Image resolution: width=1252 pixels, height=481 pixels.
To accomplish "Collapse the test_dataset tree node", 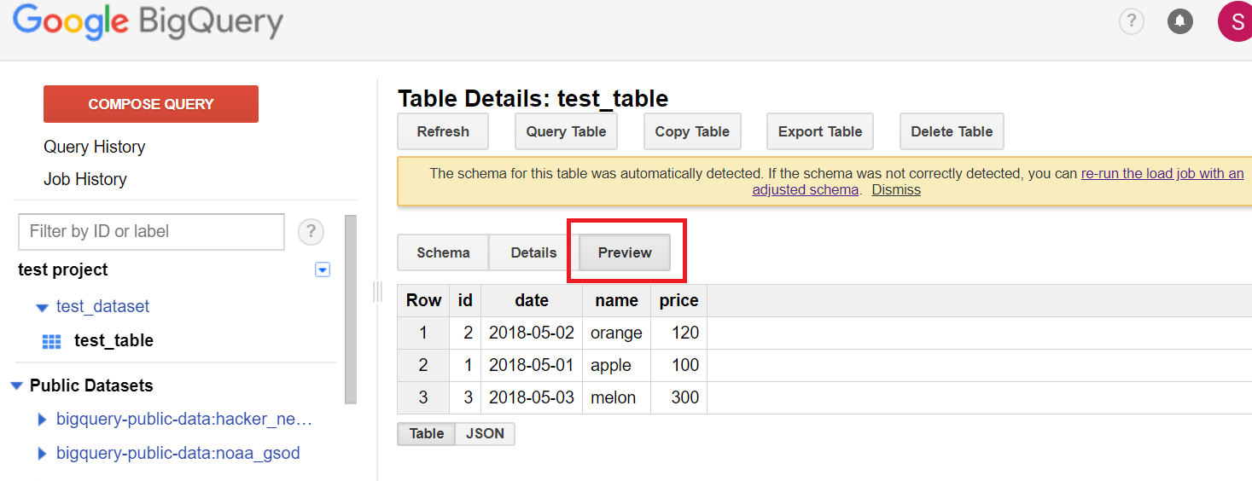I will (x=42, y=307).
